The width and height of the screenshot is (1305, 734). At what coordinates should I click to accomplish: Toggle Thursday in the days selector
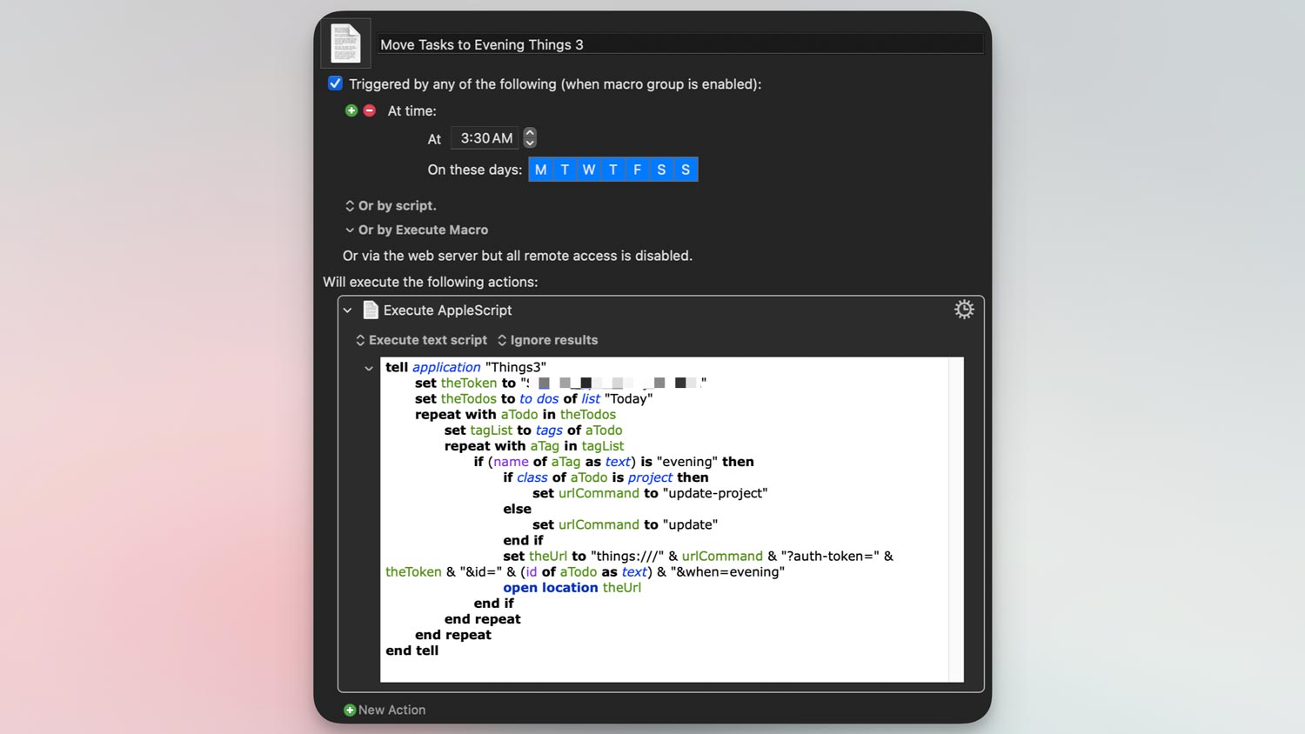(613, 170)
